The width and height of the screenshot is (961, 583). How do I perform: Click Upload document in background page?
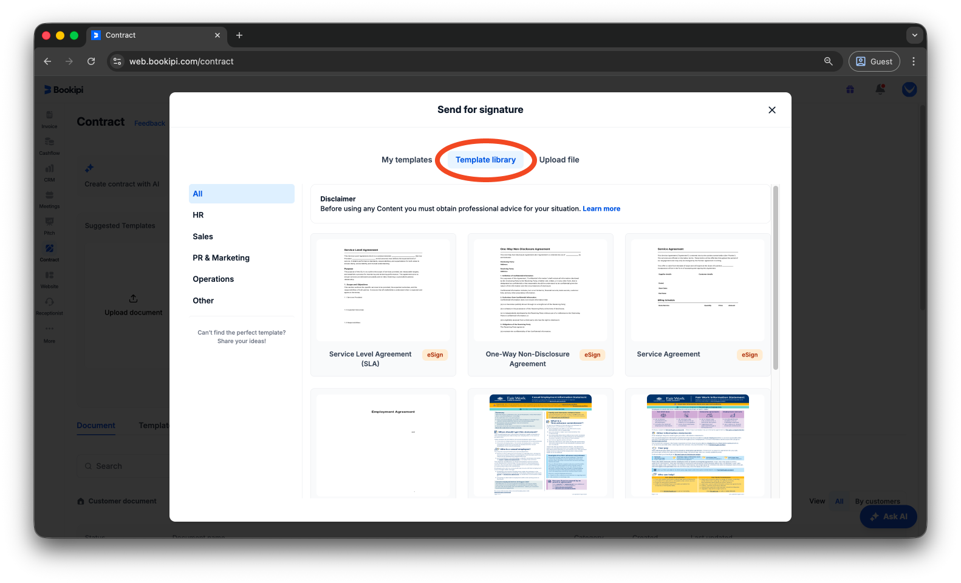134,305
